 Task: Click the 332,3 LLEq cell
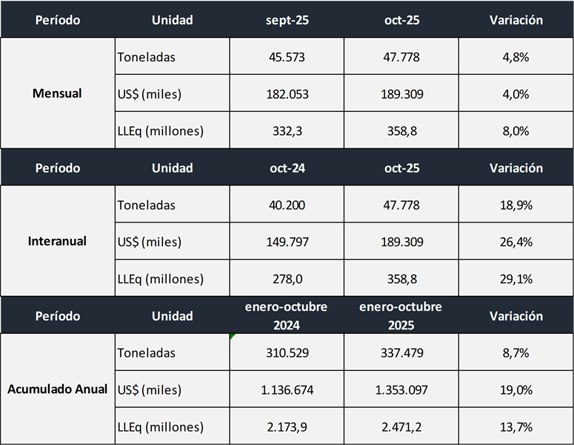(287, 131)
